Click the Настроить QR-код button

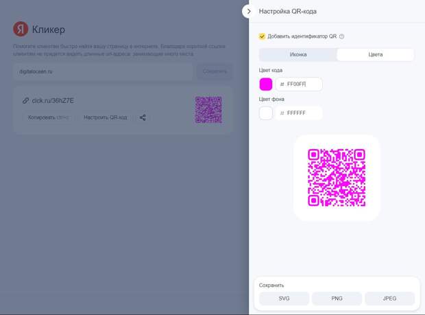105,117
